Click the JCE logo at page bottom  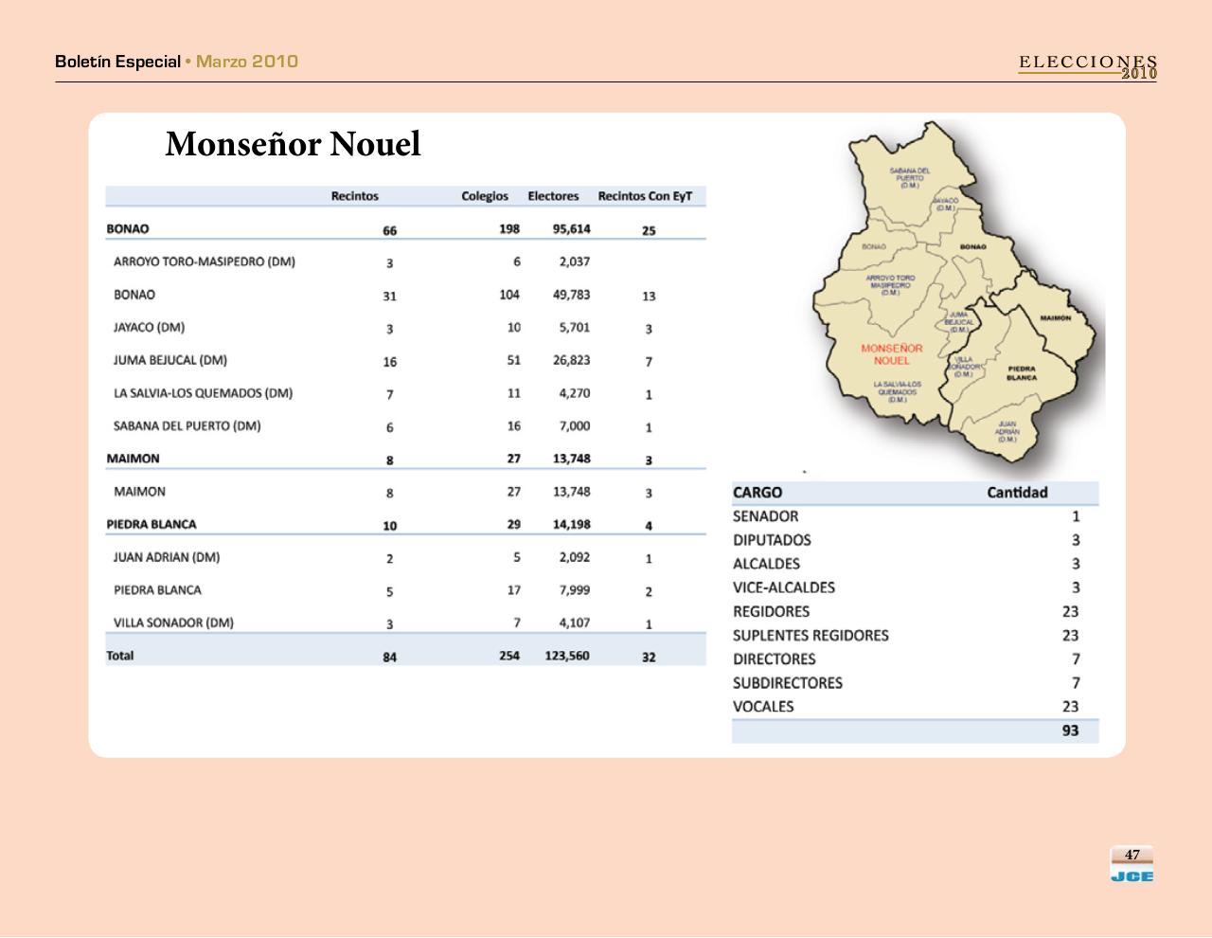[x=1132, y=876]
